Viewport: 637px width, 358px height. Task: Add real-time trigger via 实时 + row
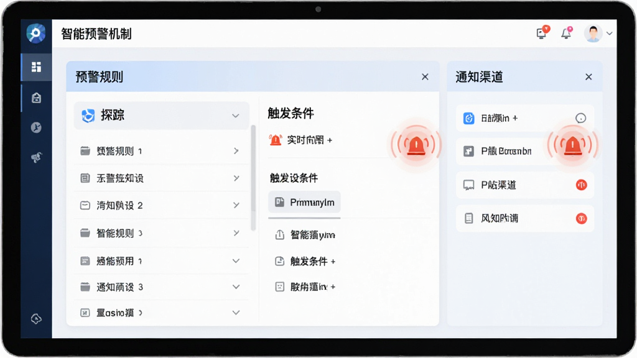[310, 140]
